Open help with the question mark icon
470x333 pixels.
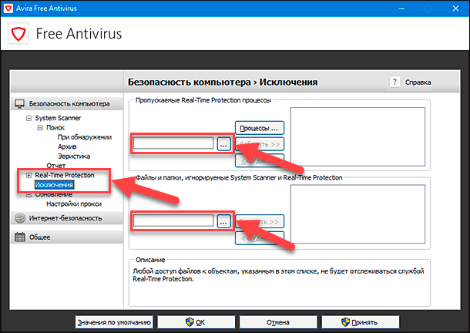pos(394,82)
